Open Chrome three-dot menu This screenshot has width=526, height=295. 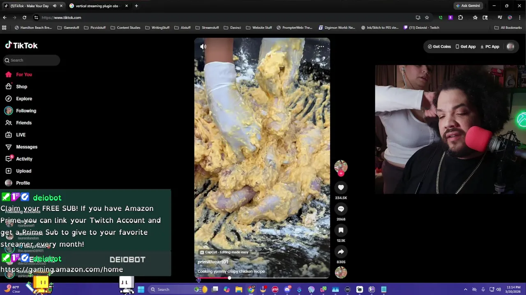pyautogui.click(x=520, y=18)
